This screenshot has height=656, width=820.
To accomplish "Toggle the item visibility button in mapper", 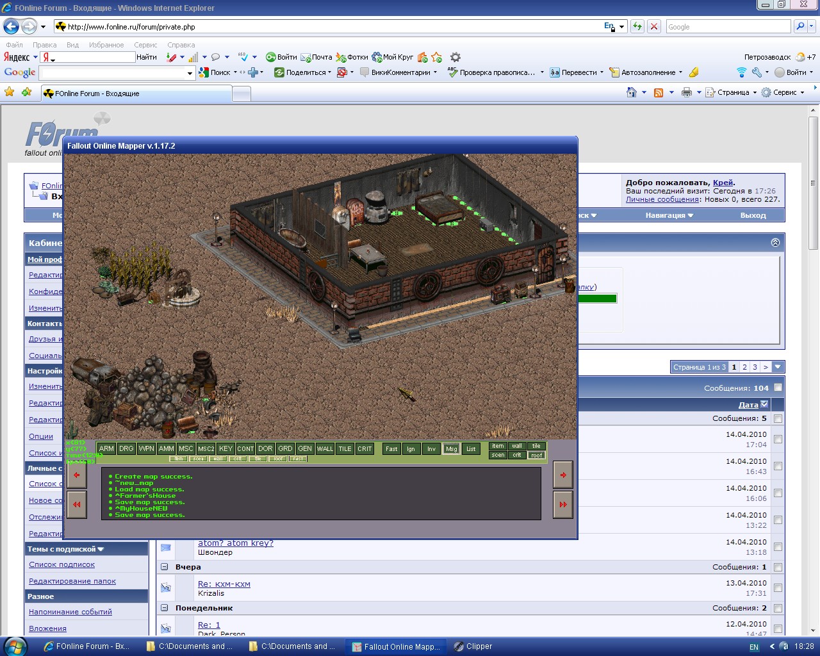I will [498, 446].
